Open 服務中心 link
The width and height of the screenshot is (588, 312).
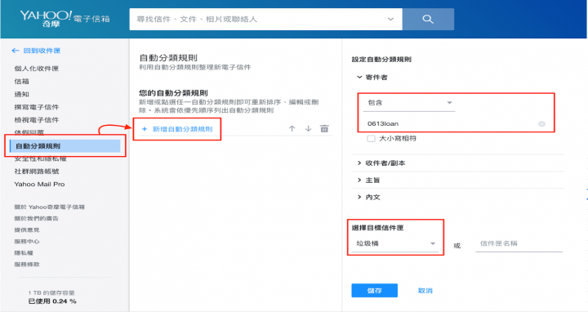[x=27, y=241]
